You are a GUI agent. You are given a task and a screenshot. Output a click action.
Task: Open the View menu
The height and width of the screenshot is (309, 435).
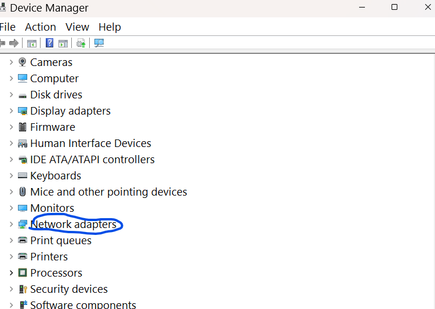77,27
